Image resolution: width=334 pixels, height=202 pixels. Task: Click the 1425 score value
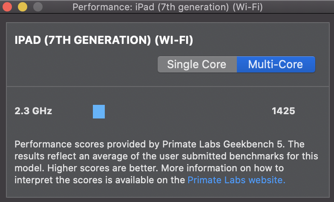(283, 111)
